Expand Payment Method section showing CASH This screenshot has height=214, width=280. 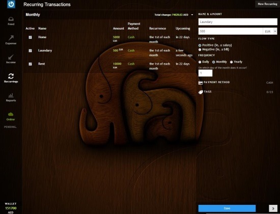click(236, 83)
